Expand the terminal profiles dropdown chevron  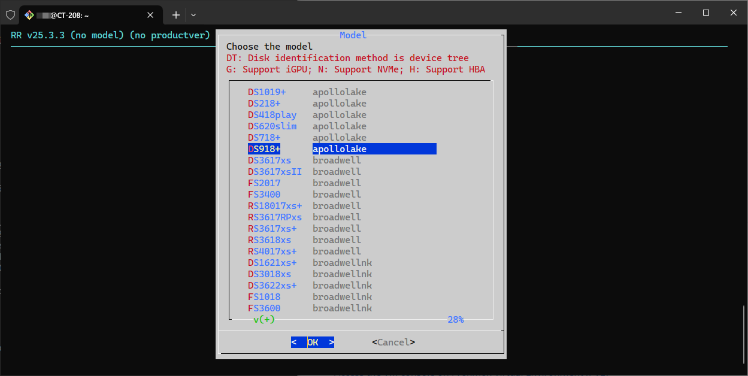(193, 15)
